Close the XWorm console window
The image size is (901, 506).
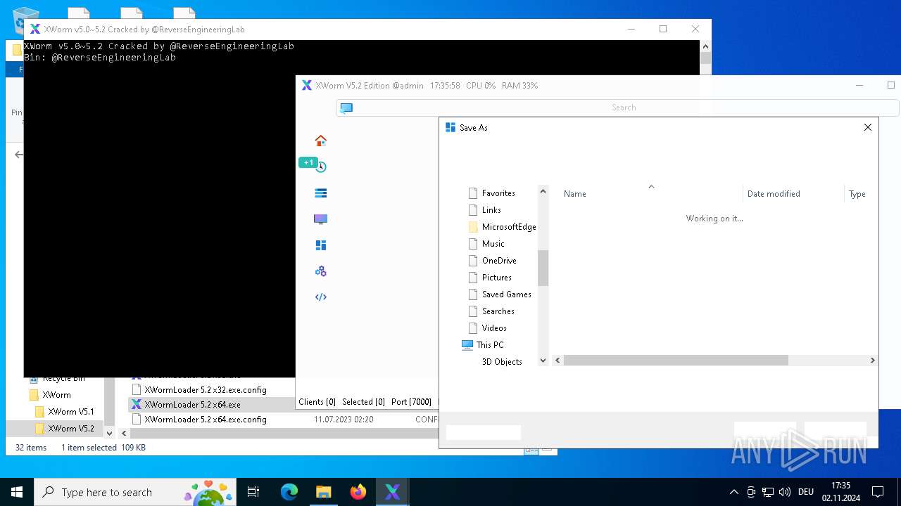[x=695, y=29]
